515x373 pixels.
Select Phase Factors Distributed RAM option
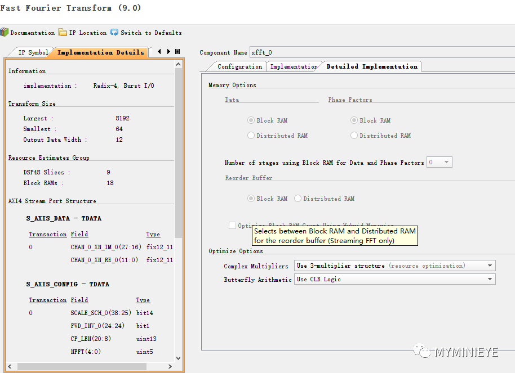click(x=354, y=136)
